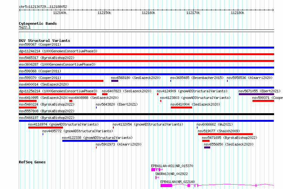Click the 112140k ruler position
Viewport: 283px width, 189px height.
(60, 13)
